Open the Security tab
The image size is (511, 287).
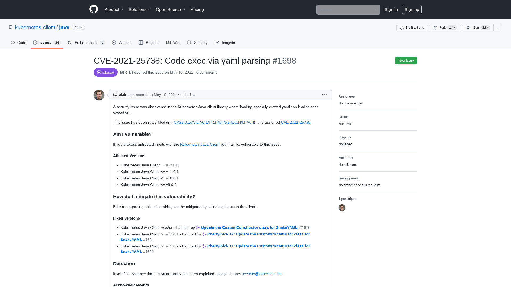(x=197, y=43)
